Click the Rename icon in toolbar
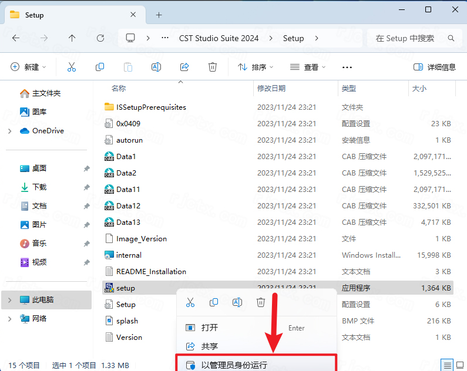Viewport: 467px width, 371px height. point(156,67)
